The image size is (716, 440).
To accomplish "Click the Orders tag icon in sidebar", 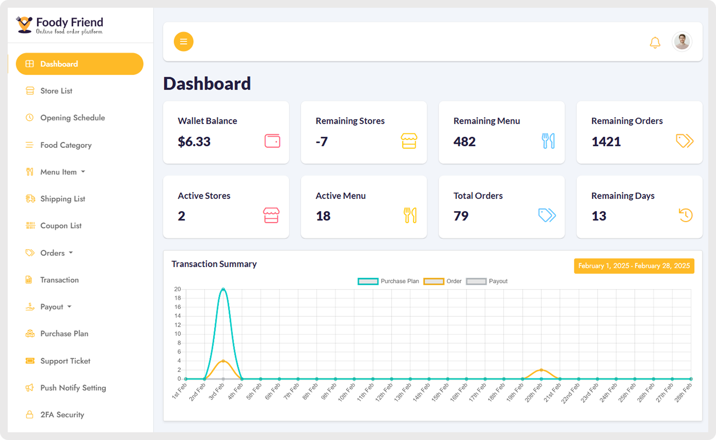I will [30, 253].
